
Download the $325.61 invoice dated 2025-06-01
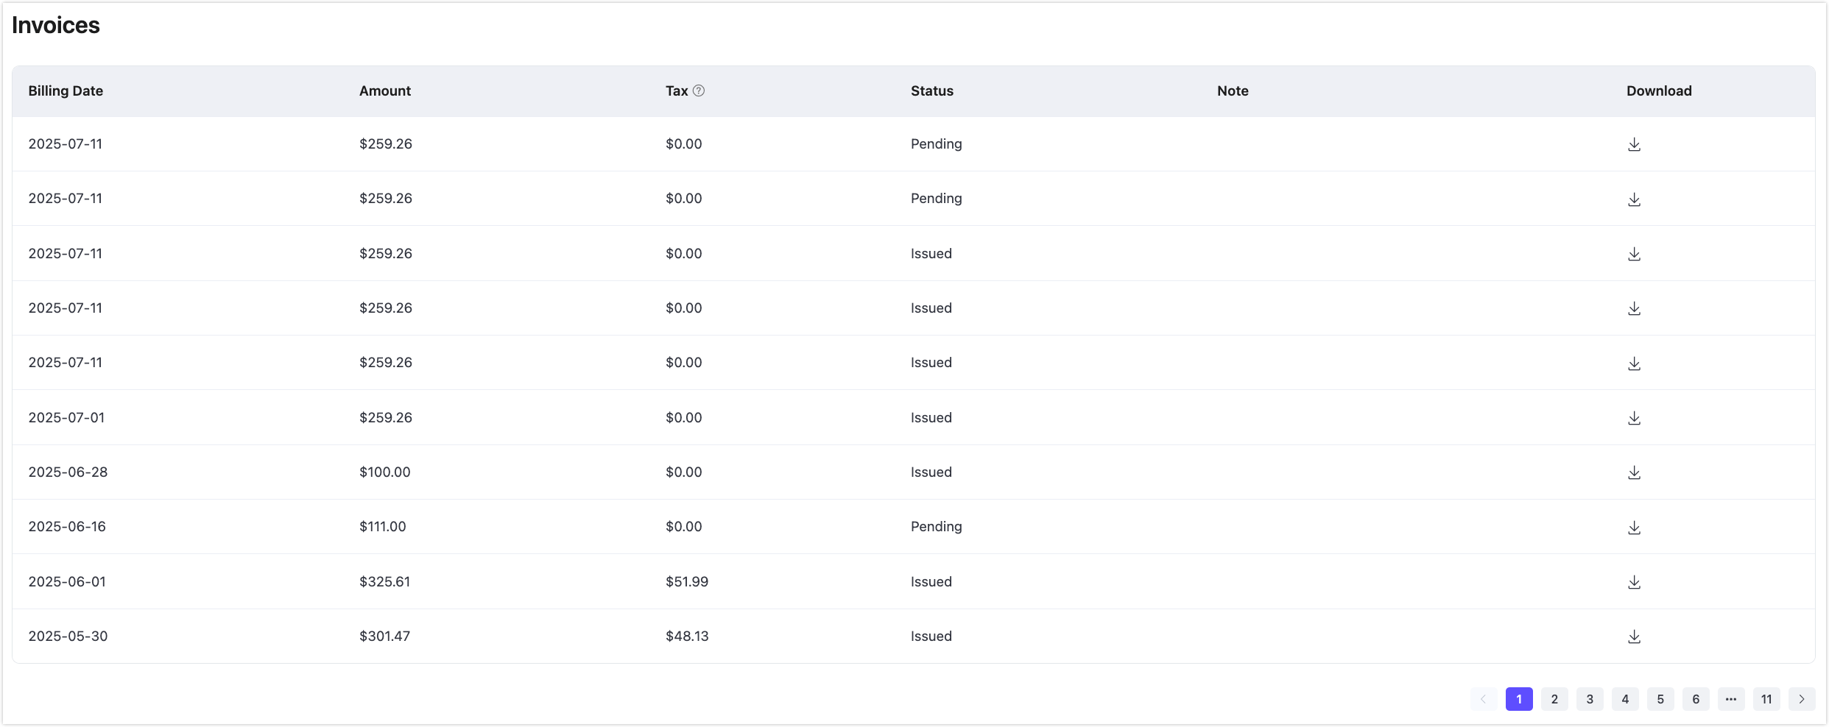(1634, 581)
